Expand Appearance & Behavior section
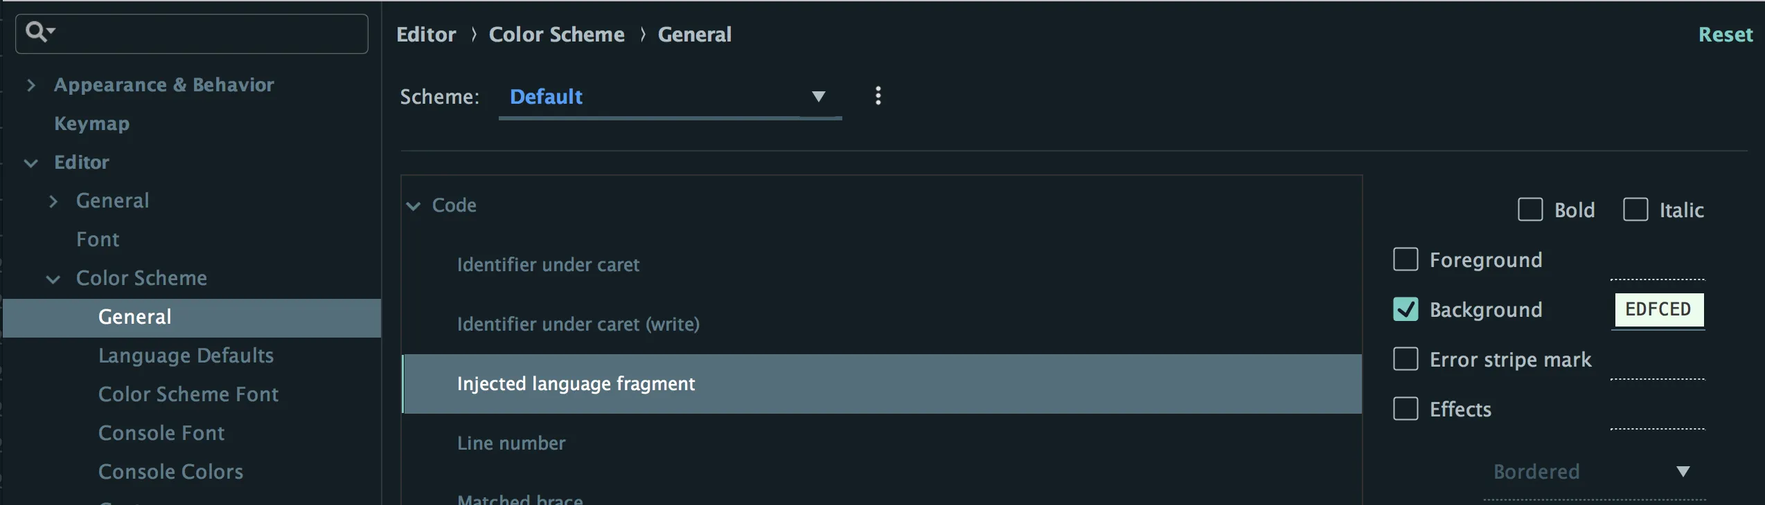Viewport: 1765px width, 505px height. [31, 85]
